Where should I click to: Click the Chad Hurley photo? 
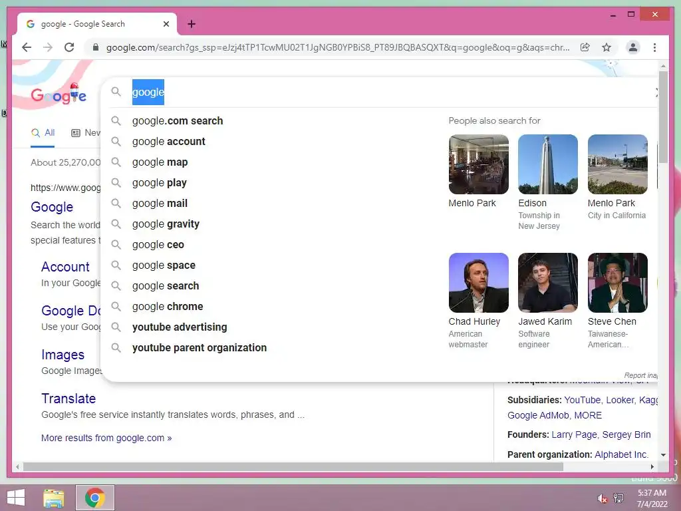click(479, 282)
